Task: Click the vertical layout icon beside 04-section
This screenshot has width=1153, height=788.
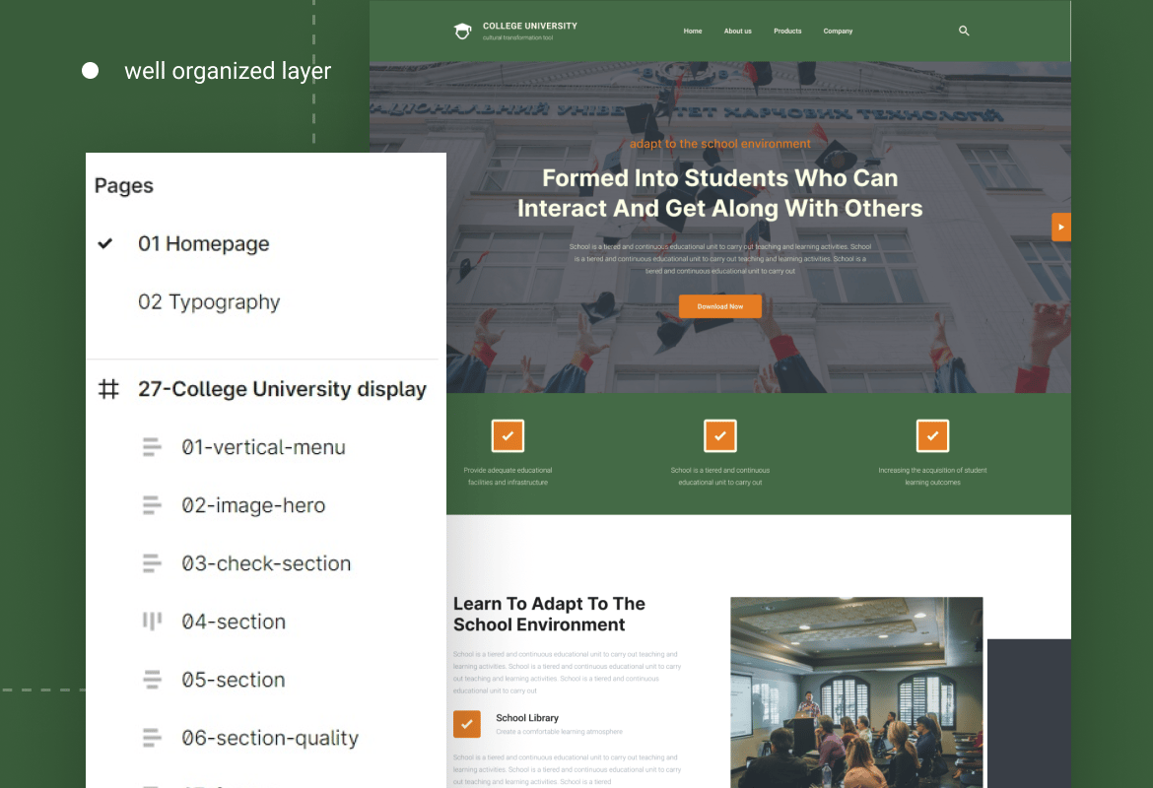Action: 152,622
